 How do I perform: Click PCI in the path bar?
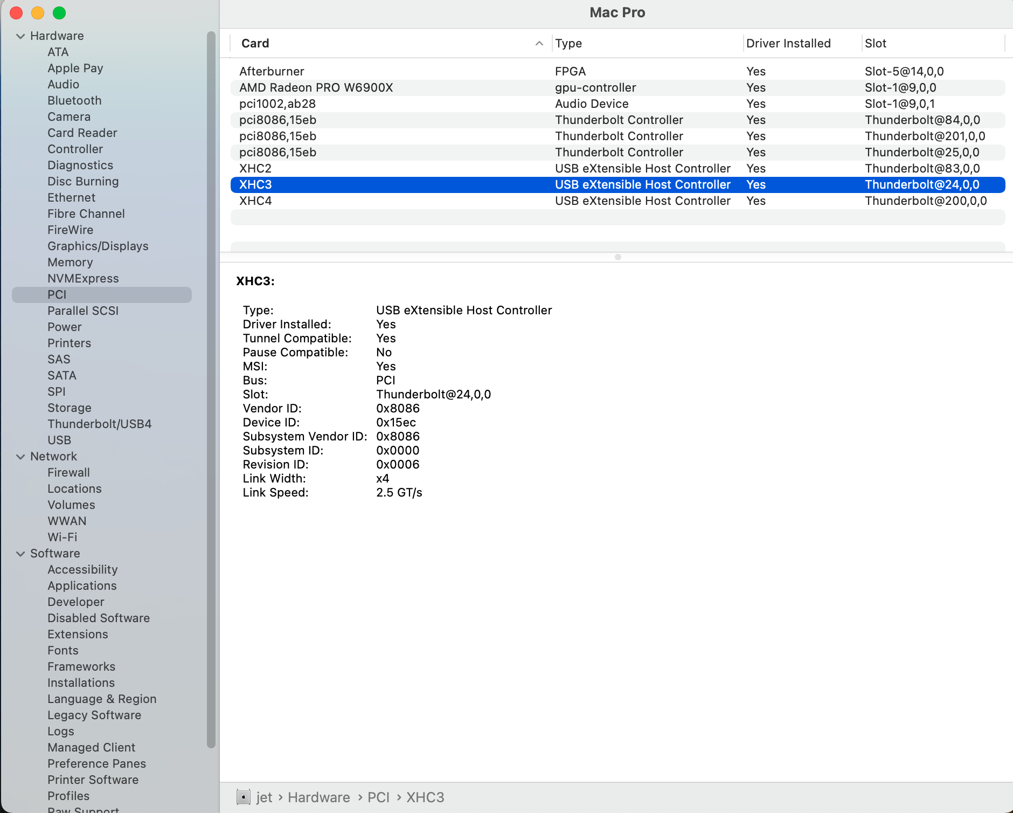tap(378, 797)
